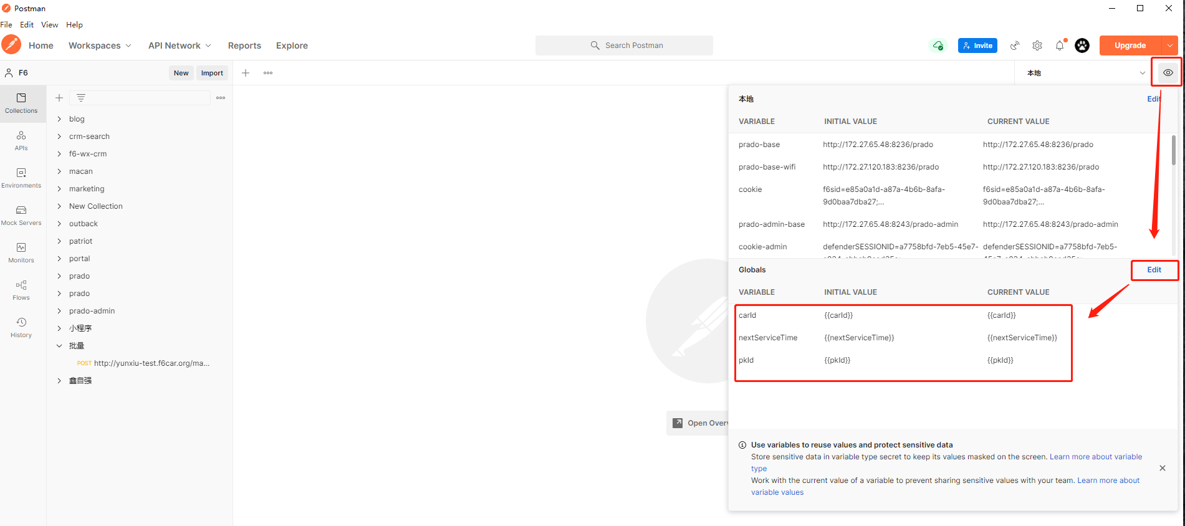The width and height of the screenshot is (1185, 526).
Task: Open POST yunxiu-test.f6car.org request
Action: (x=143, y=363)
